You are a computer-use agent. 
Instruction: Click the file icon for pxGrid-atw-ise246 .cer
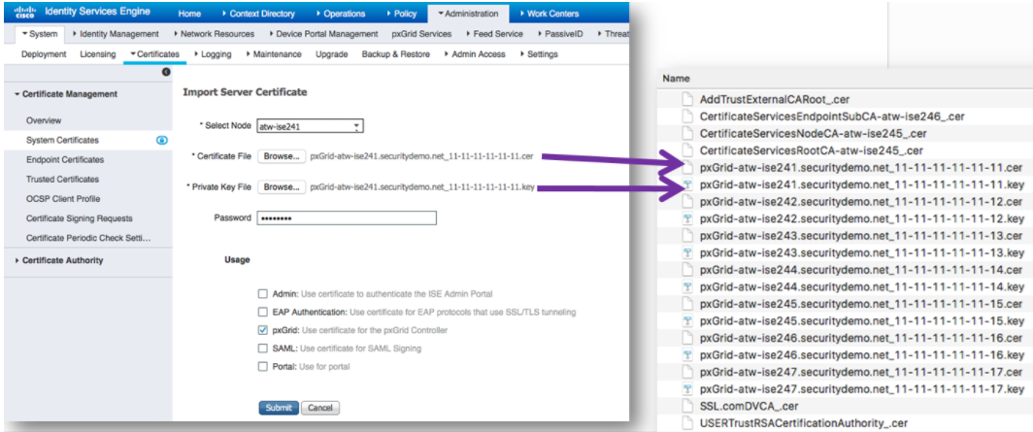tap(687, 338)
